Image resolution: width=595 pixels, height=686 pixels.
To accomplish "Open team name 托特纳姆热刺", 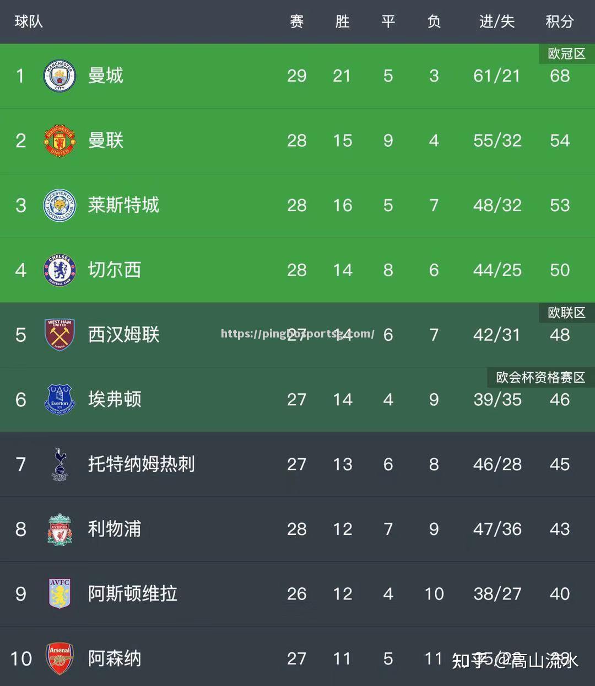I will pos(142,464).
